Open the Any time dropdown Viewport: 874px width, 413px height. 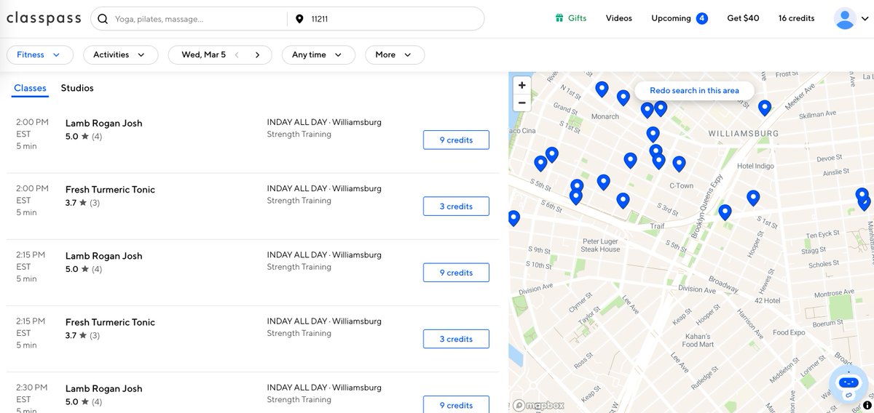point(318,55)
